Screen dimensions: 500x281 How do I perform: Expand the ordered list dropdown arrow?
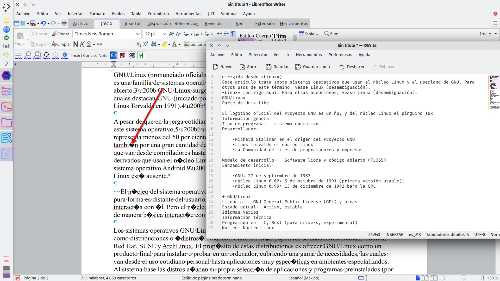click(202, 34)
